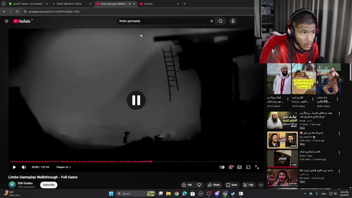Open more actions three-dot menu below video
Viewport: 352px width, 198px height.
tap(261, 185)
